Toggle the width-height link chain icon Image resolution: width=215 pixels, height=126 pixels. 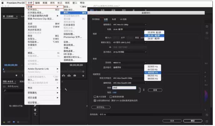click(144, 90)
